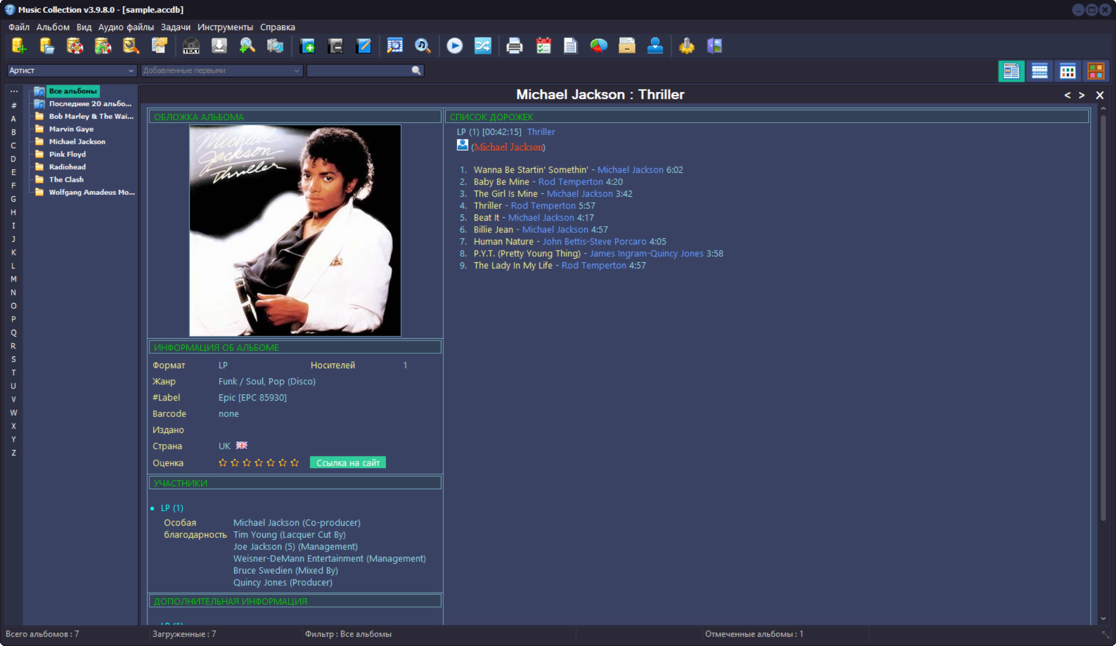Click the printer icon
Screen dimensions: 1116x646
coord(514,46)
